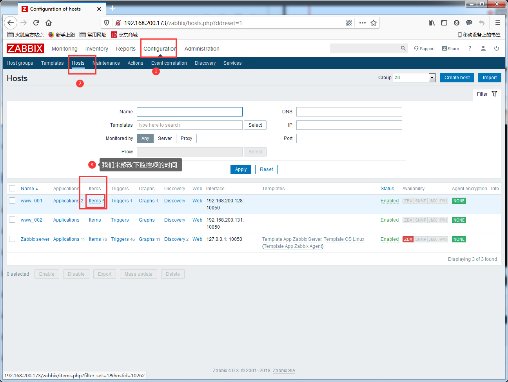Viewport: 508px width, 382px height.
Task: Switch to Templates submenu
Action: click(x=53, y=63)
